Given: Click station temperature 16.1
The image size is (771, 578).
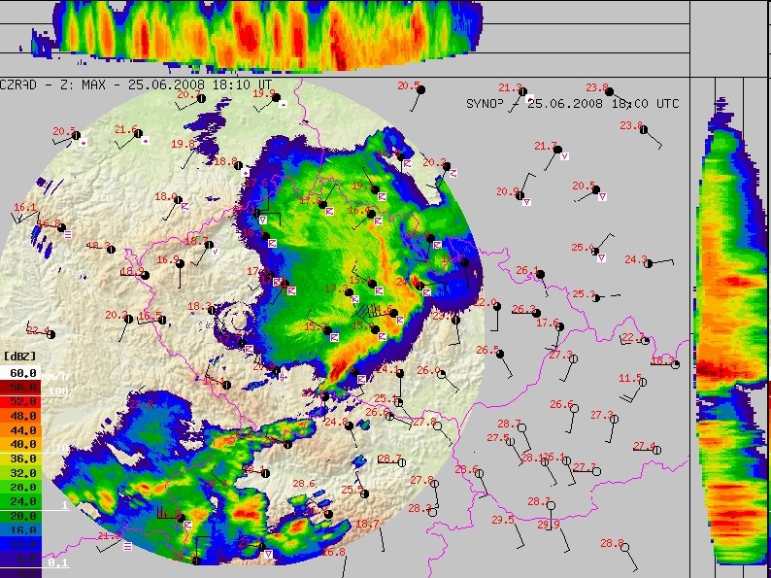Looking at the screenshot, I should point(24,207).
